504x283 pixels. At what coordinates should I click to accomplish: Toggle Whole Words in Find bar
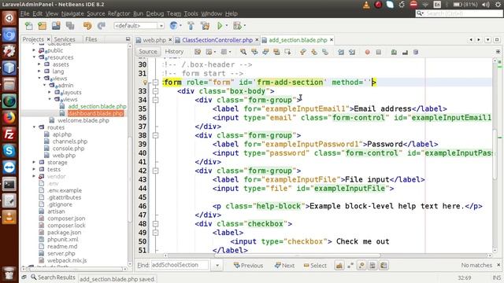pyautogui.click(x=350, y=266)
